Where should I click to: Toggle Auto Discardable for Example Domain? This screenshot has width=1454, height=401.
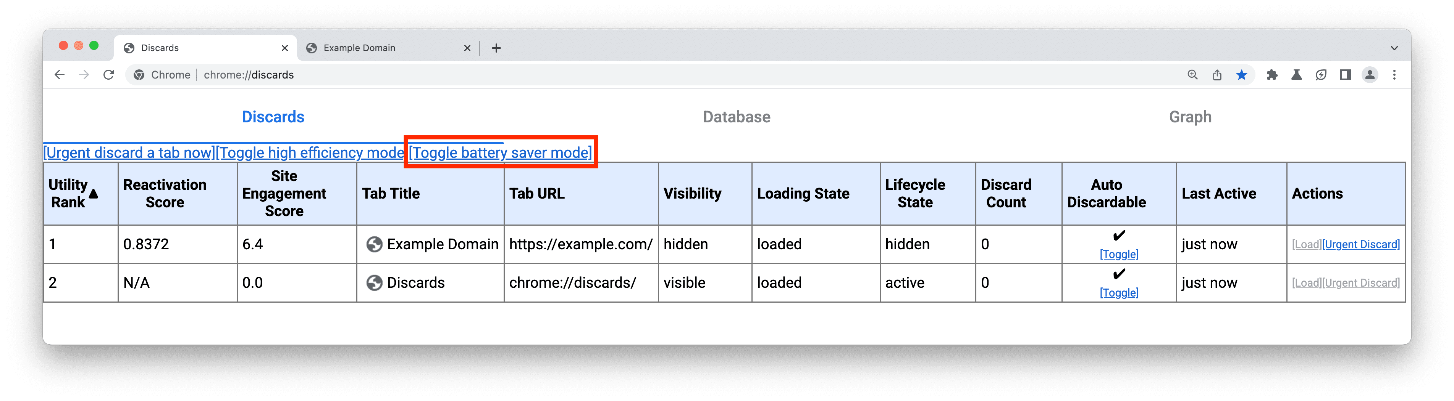(x=1119, y=254)
